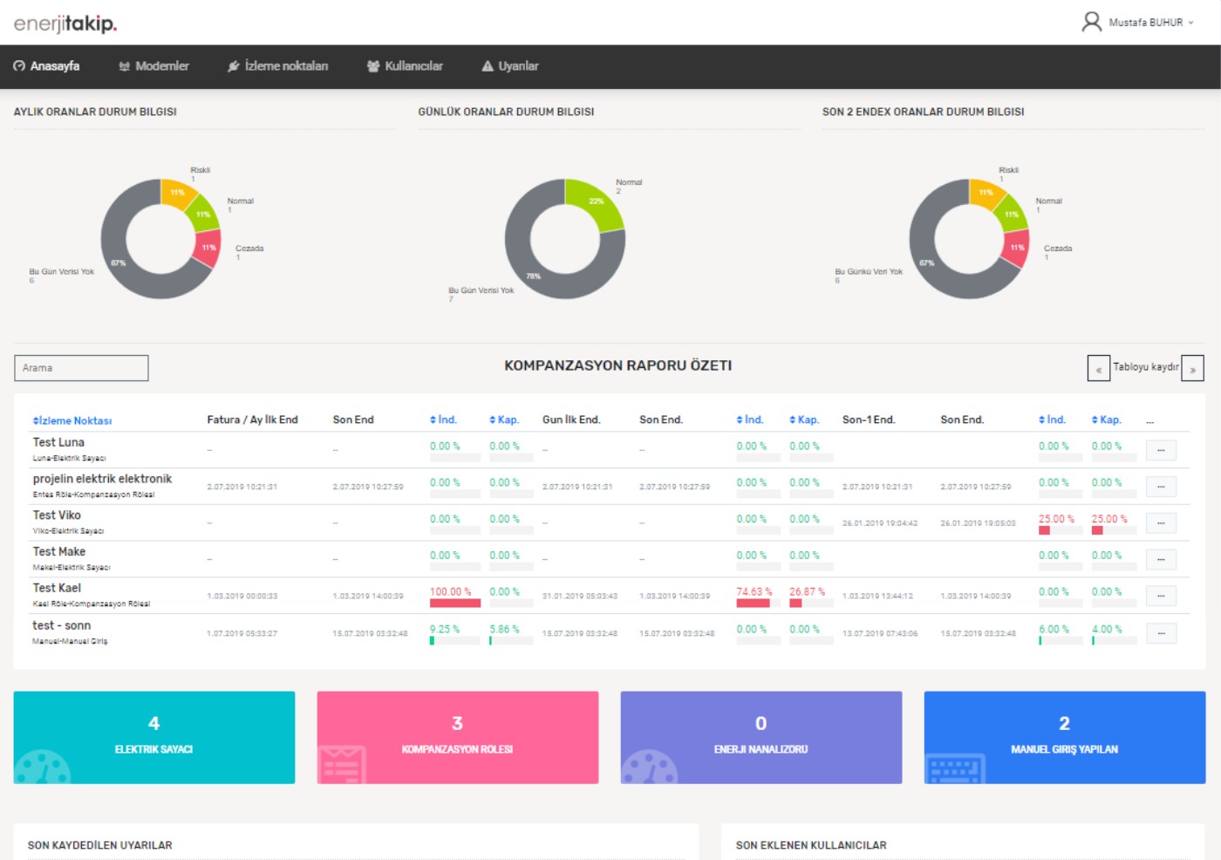Sort by İnd. column after Son-1 End.

click(1052, 420)
